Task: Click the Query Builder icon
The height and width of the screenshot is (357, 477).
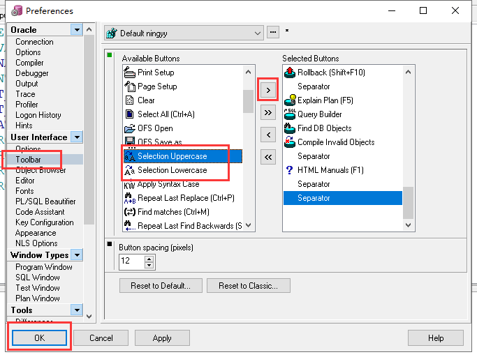Action: click(x=290, y=114)
